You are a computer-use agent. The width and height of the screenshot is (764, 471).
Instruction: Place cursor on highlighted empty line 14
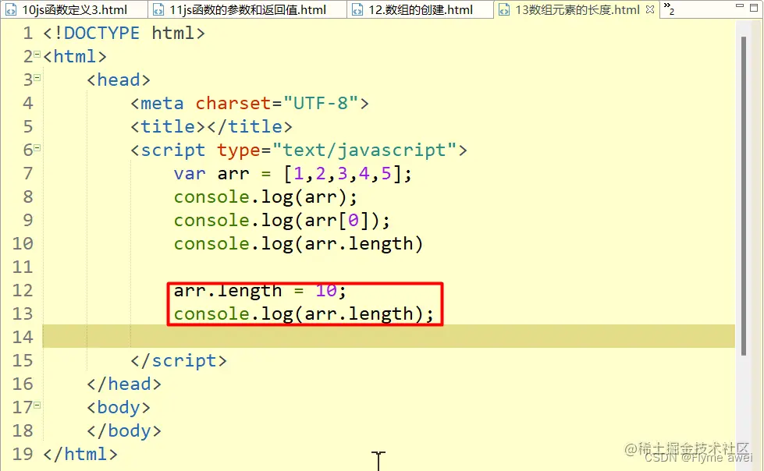click(x=389, y=336)
